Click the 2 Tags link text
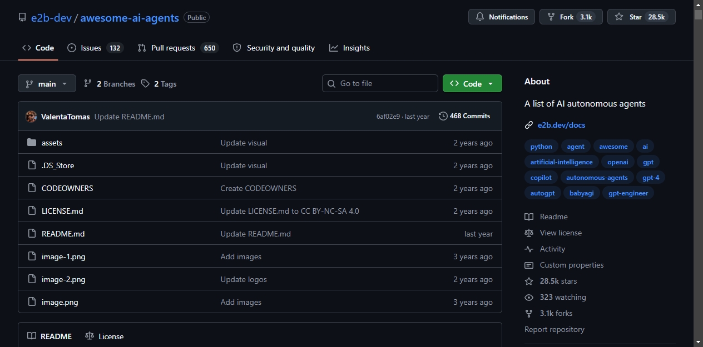703x347 pixels. click(x=165, y=84)
